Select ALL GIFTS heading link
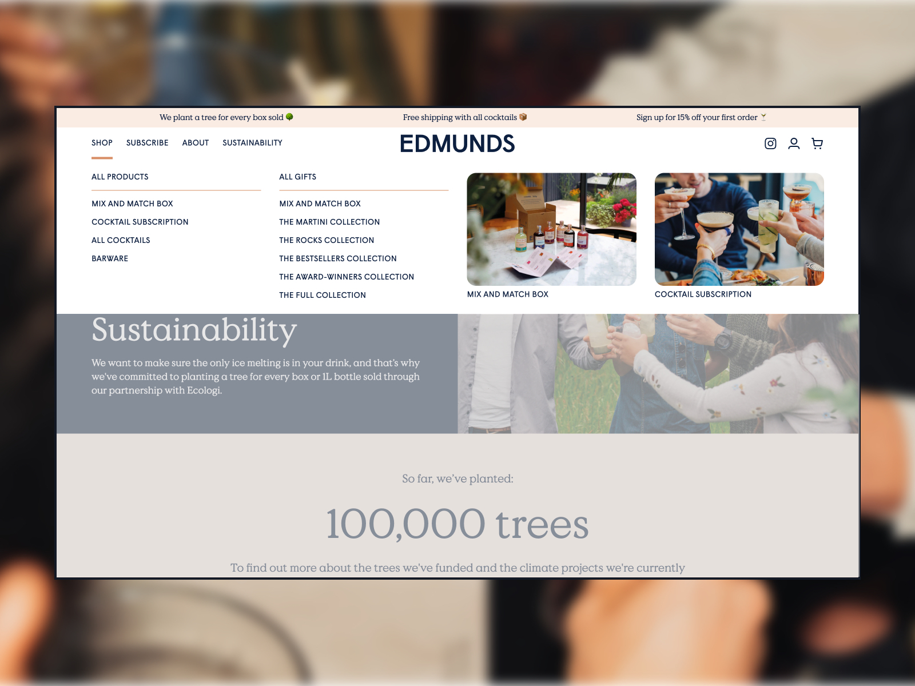 click(x=297, y=177)
